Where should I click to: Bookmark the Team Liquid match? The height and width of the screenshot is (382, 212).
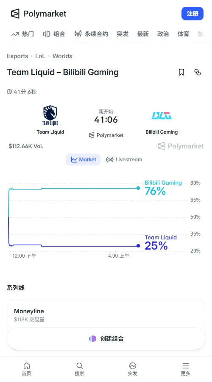tap(181, 72)
